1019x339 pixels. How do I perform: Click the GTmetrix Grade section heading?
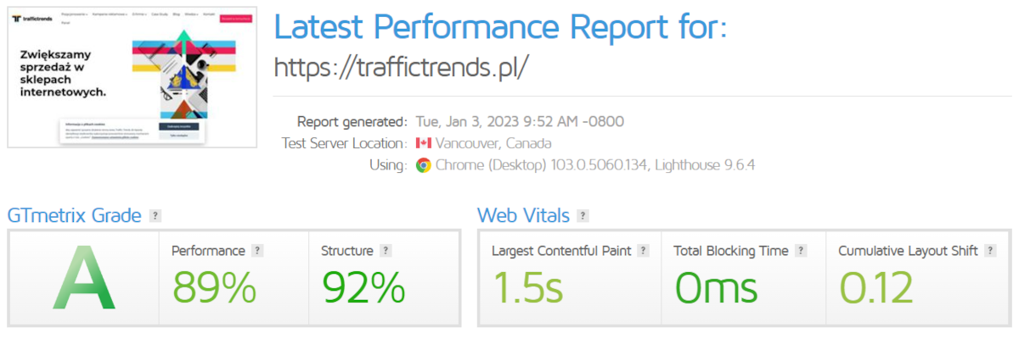(74, 216)
